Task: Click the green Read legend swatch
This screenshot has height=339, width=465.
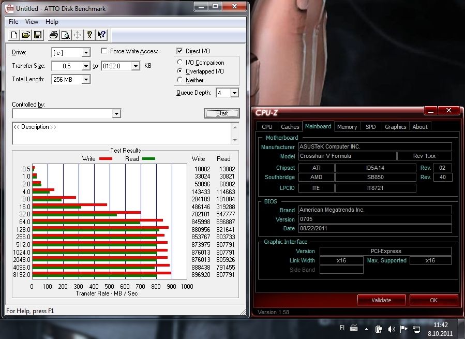Action: (x=148, y=159)
